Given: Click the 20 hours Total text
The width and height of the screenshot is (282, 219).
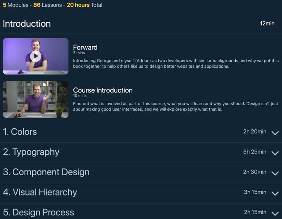Looking at the screenshot, I should [x=85, y=5].
